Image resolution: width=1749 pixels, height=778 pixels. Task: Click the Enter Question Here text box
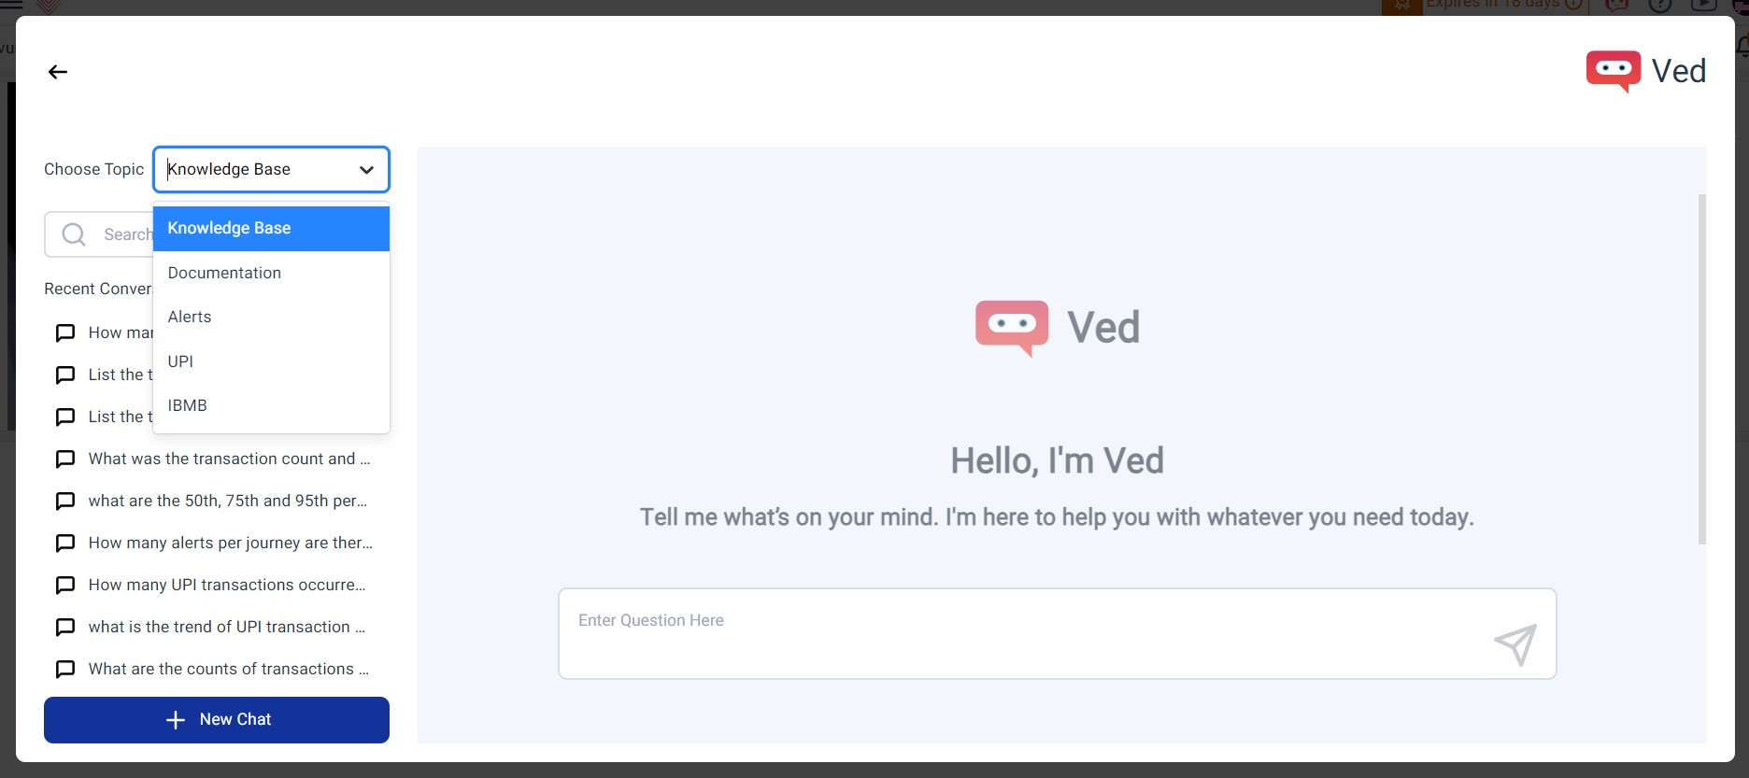(1018, 633)
